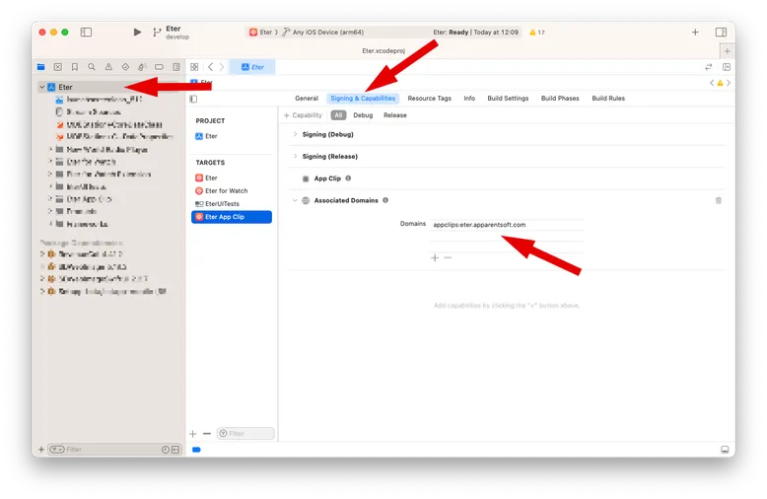Choose the Any iOS Device (arm64) destination
Viewport: 767px width, 499px height.
pos(323,33)
